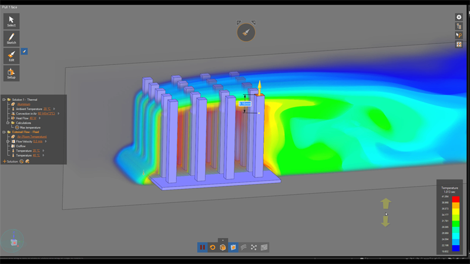Collapse the Solution 1 - Thermal tree node
This screenshot has height=264, width=470.
(x=4, y=100)
